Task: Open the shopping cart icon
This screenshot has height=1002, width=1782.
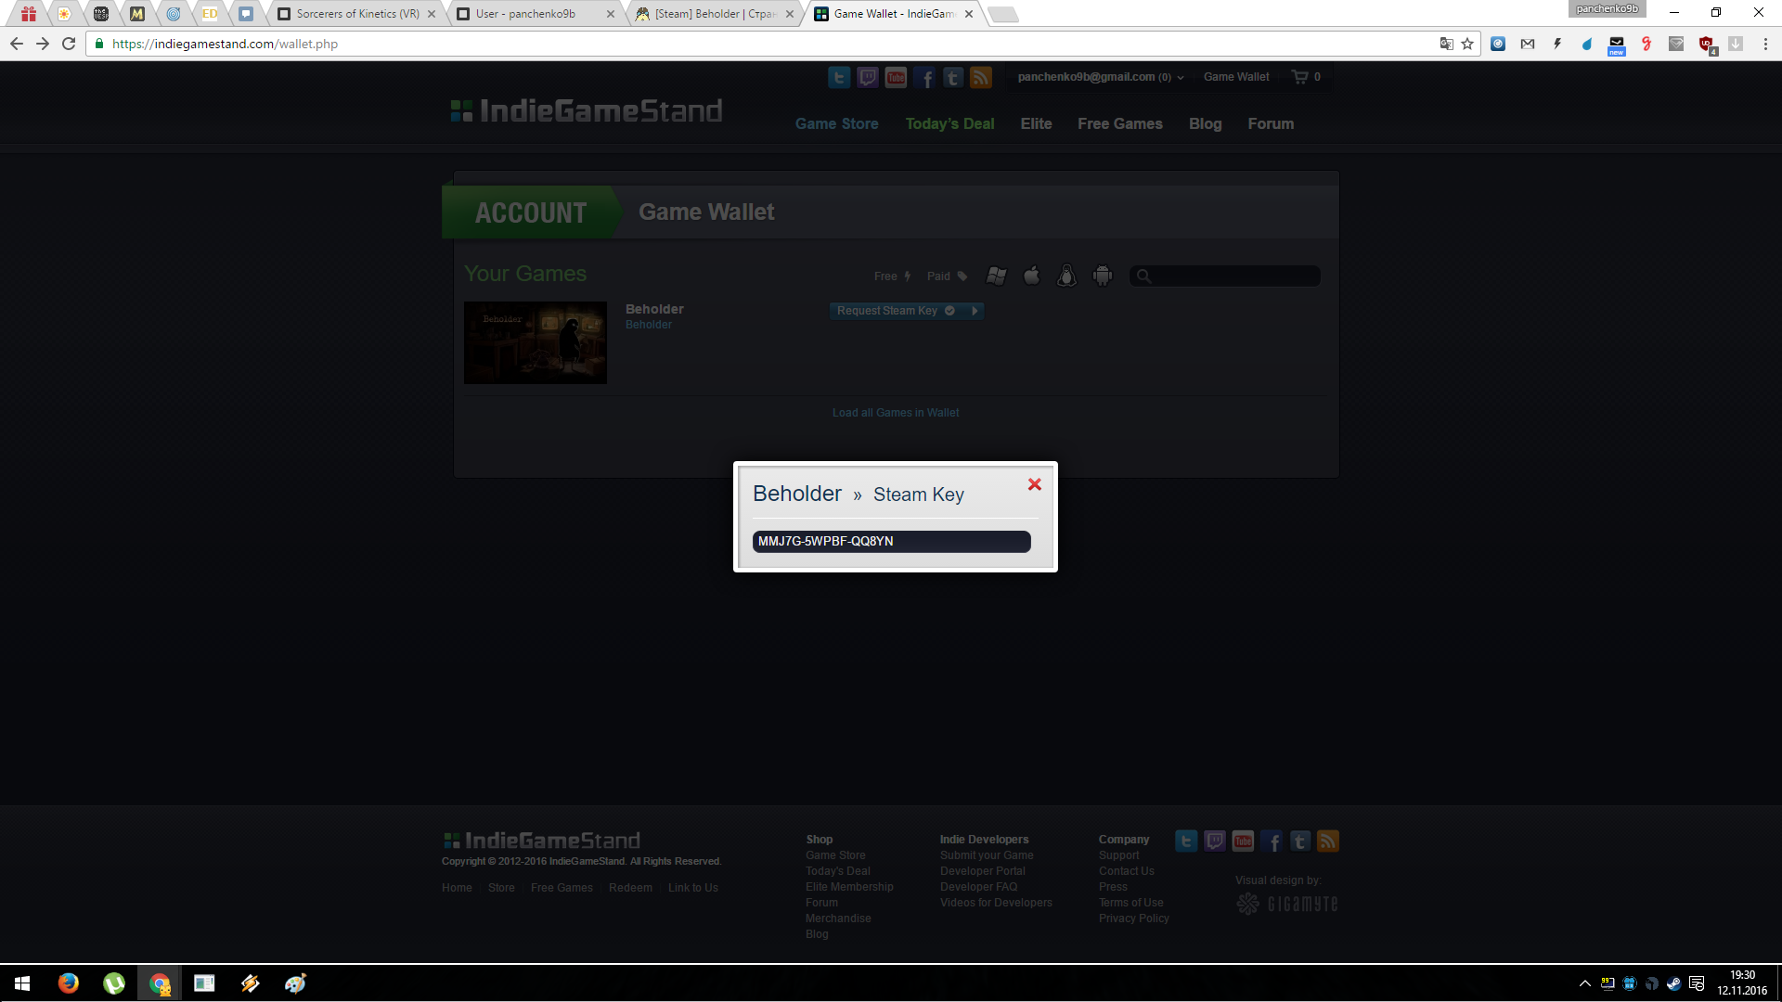Action: (x=1299, y=77)
